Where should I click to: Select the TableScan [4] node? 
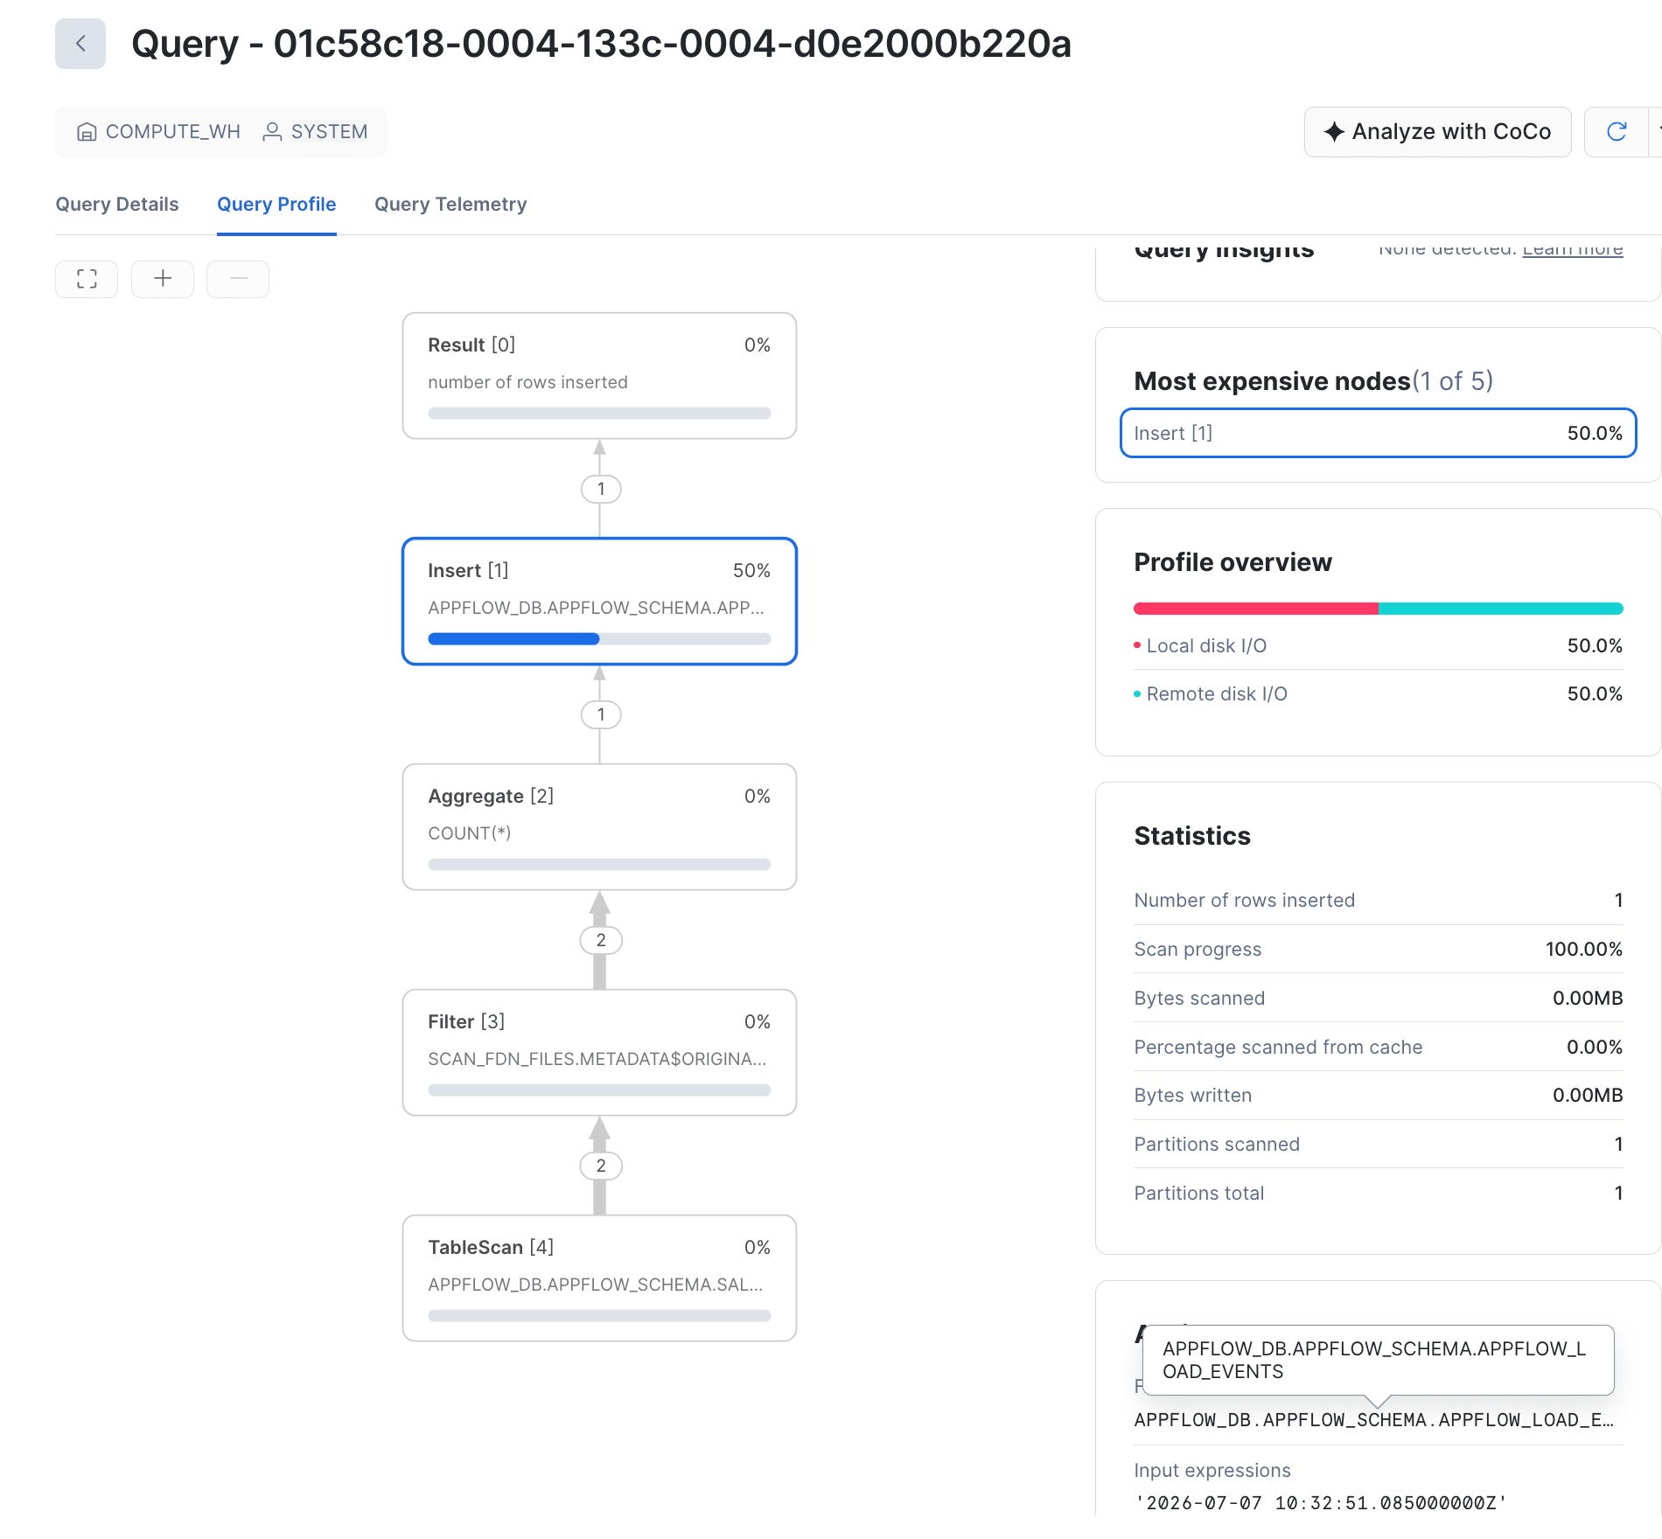point(599,1278)
